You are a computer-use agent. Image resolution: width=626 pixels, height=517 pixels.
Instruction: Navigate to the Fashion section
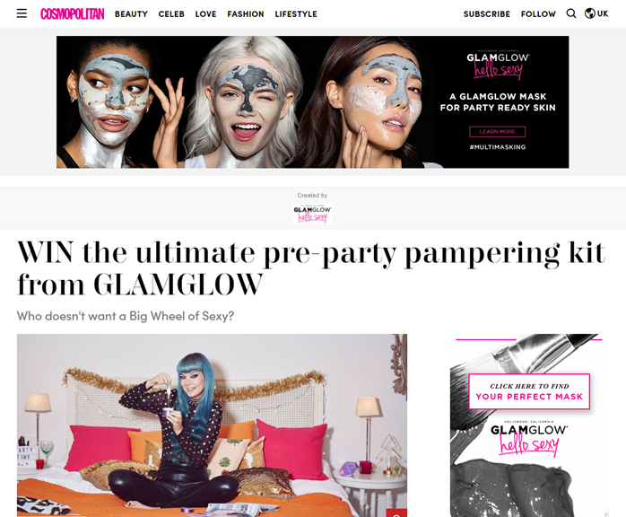tap(246, 14)
